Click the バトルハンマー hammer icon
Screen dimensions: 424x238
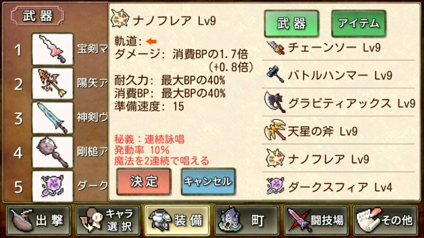pyautogui.click(x=275, y=74)
